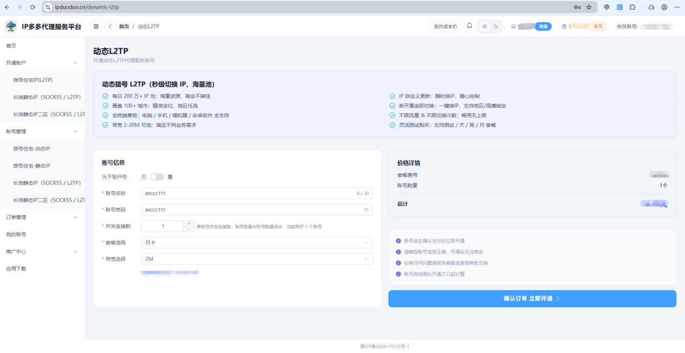Click the saved passwords key icon
Screen dimensions: 685x353
pyautogui.click(x=577, y=7)
